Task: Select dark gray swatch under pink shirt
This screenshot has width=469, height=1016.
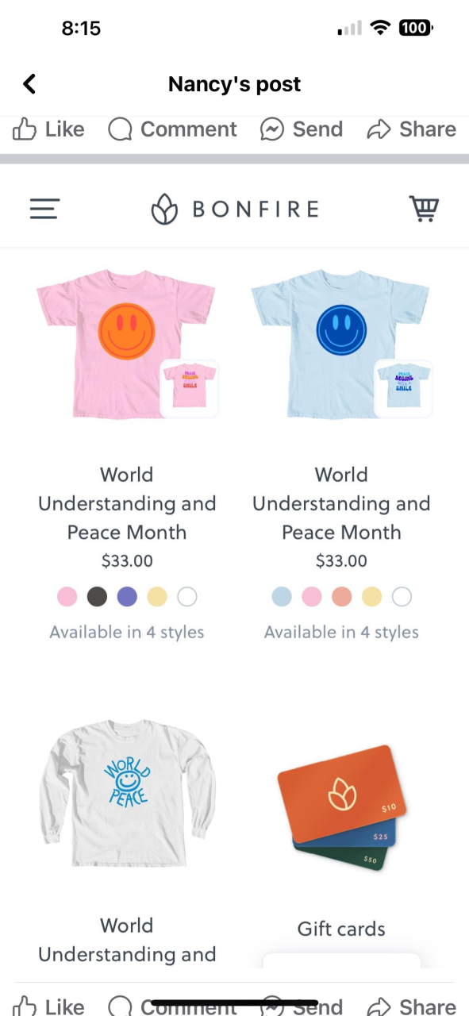Action: (x=97, y=597)
